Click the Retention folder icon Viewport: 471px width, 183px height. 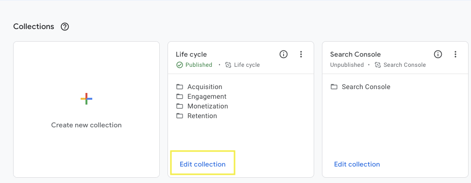point(180,116)
